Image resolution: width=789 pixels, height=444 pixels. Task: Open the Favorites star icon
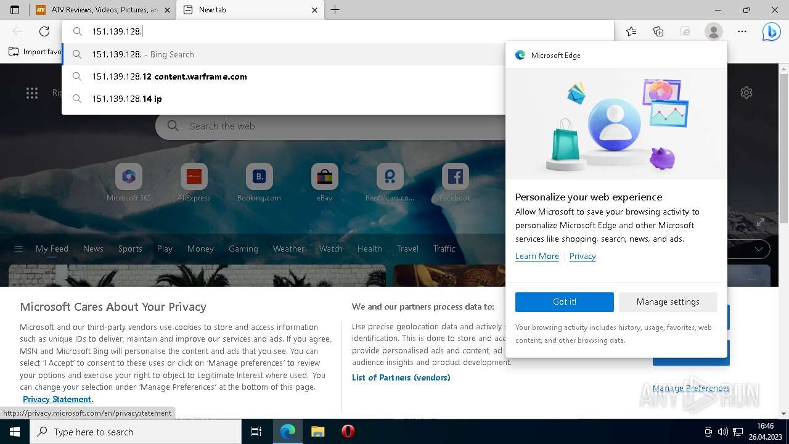pos(631,31)
